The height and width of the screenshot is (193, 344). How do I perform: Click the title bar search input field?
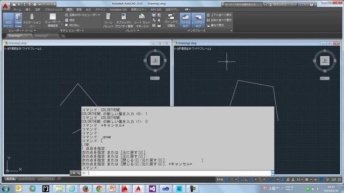coord(243,4)
